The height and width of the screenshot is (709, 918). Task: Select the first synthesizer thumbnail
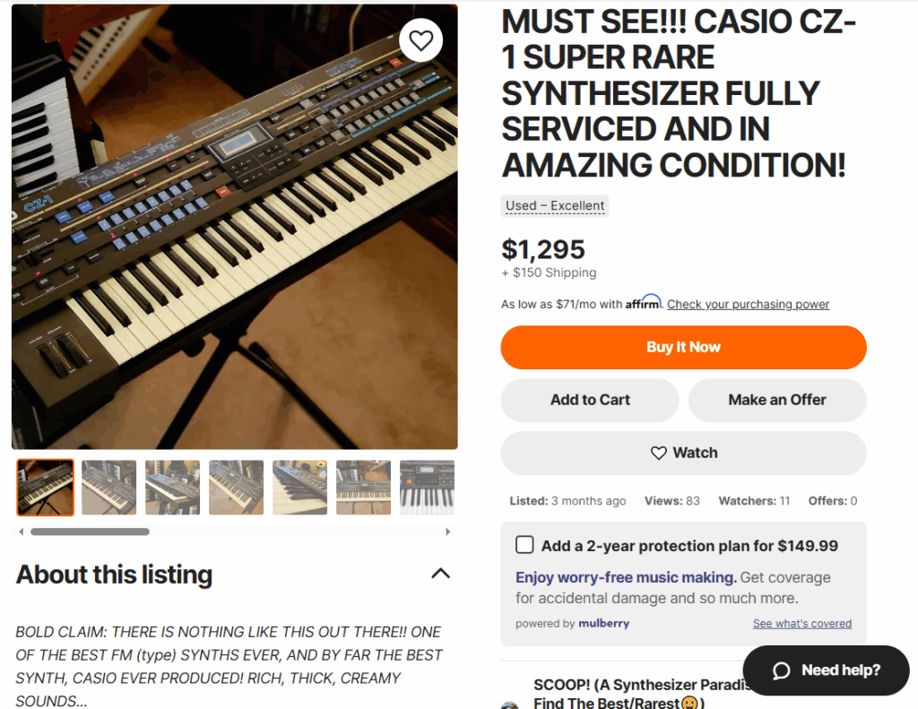click(x=46, y=488)
